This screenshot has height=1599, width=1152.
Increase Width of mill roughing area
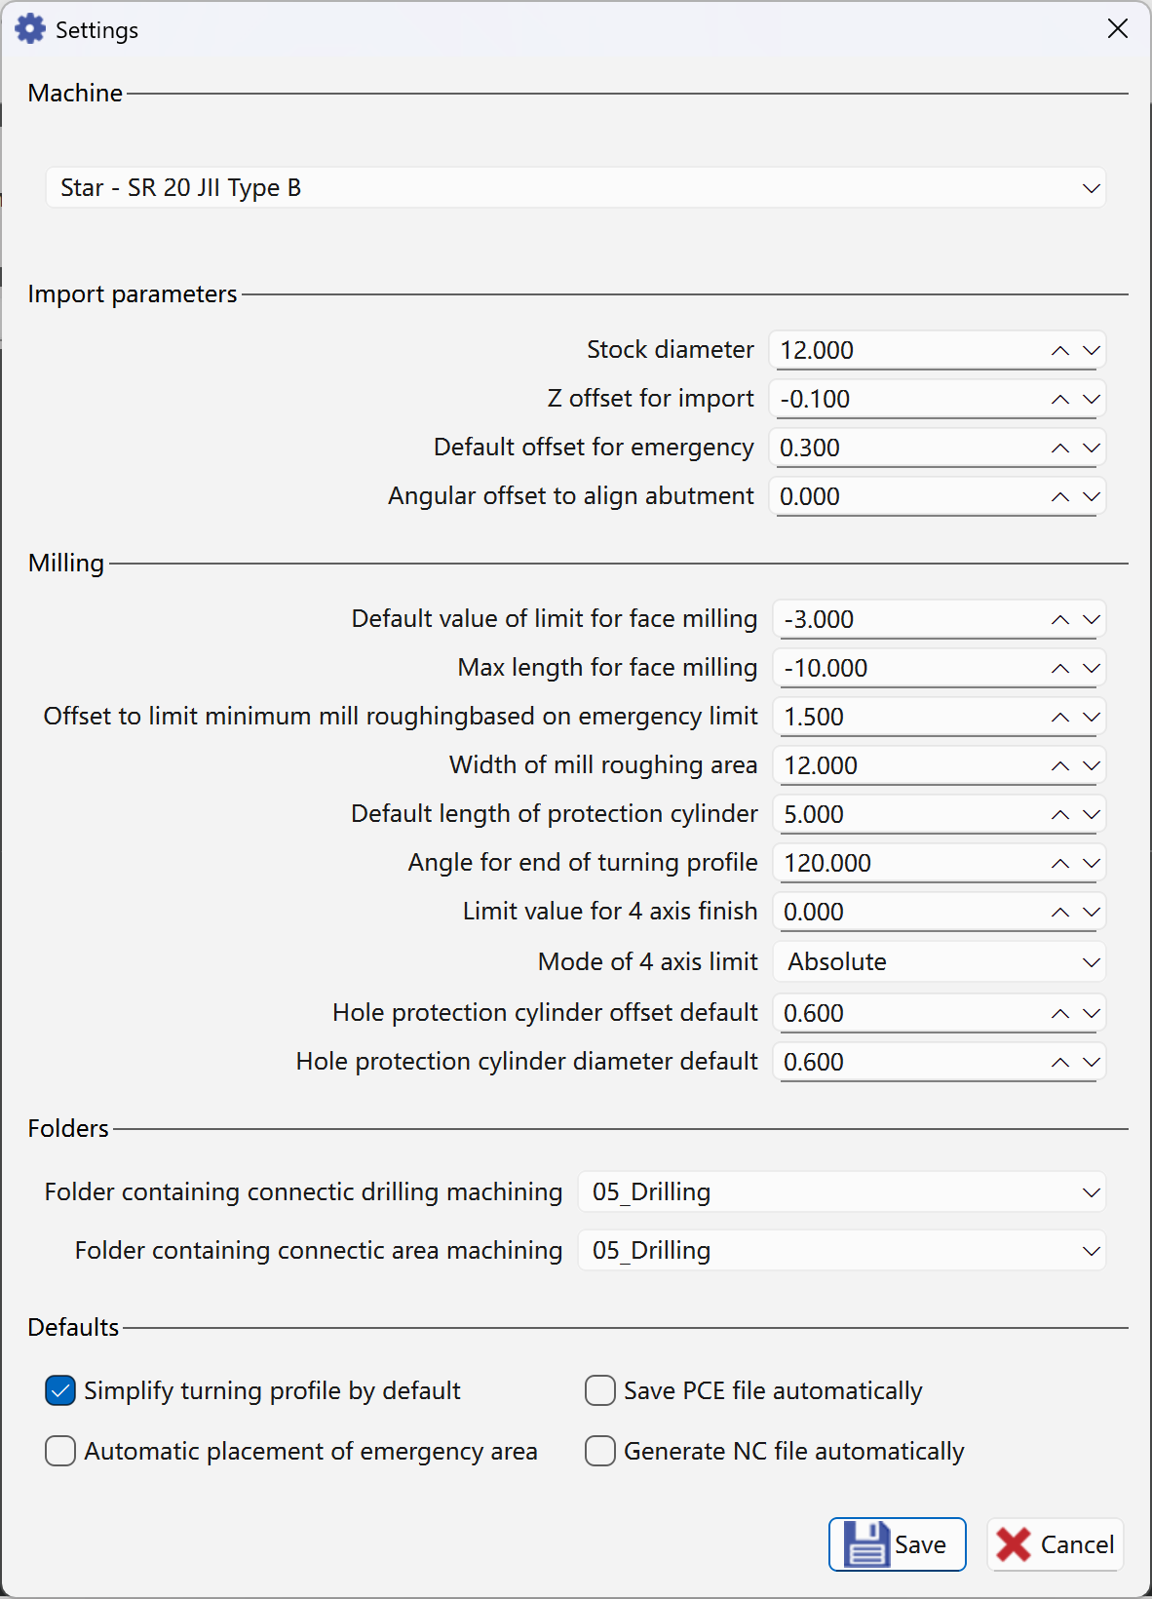pos(1060,766)
